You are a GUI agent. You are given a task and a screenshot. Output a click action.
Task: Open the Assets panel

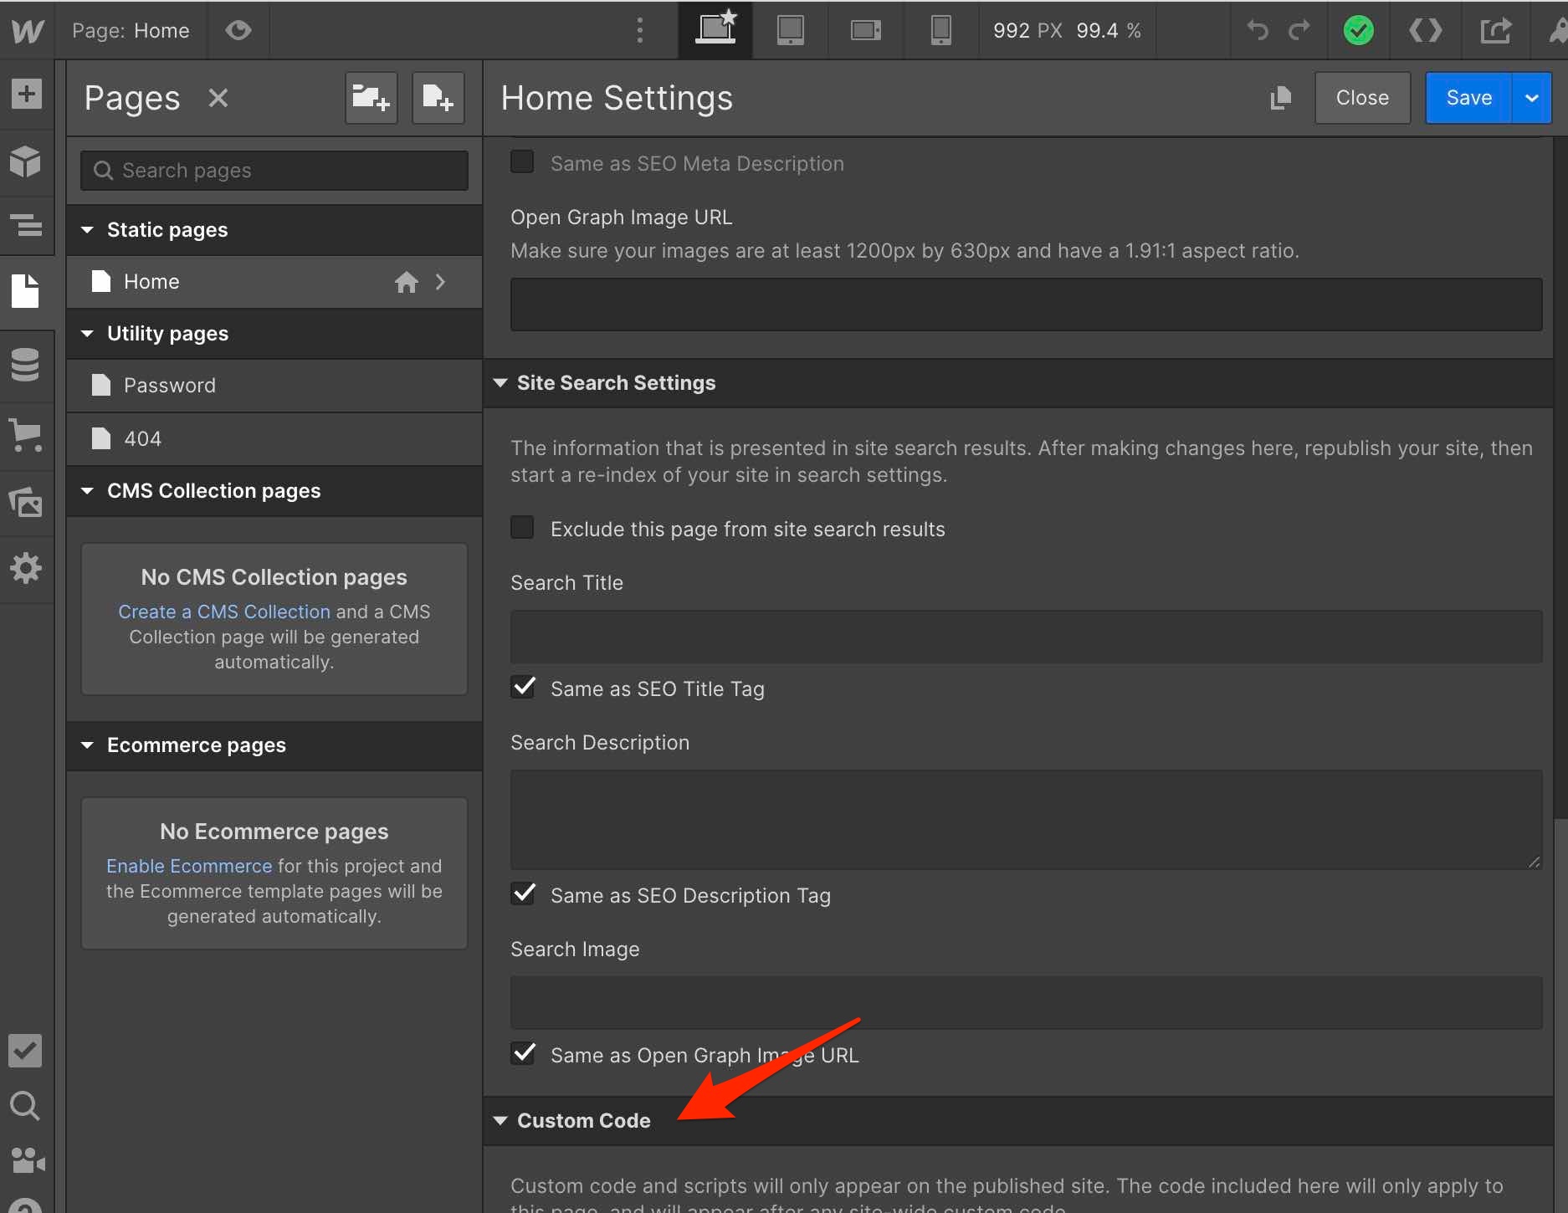pyautogui.click(x=27, y=502)
